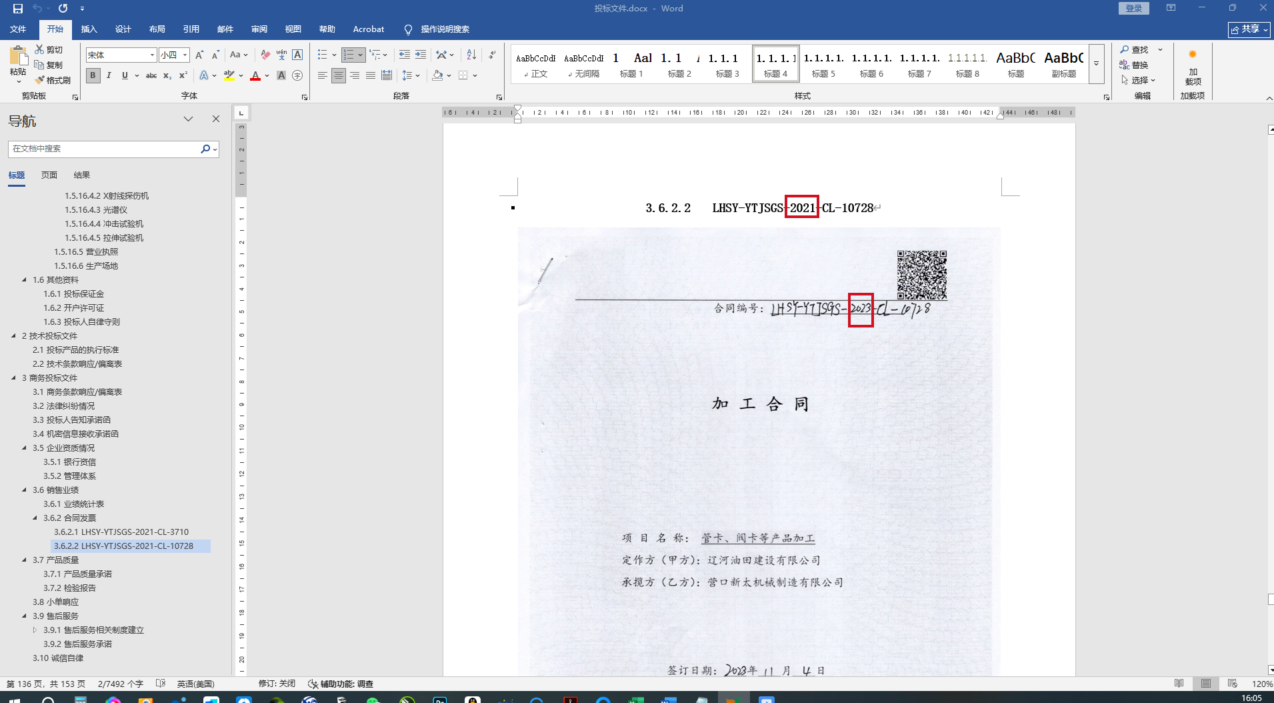Image resolution: width=1274 pixels, height=703 pixels.
Task: Increase the paragraph indent
Action: tap(421, 55)
